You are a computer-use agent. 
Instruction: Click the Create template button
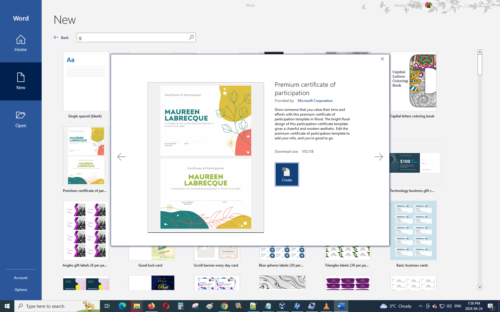pyautogui.click(x=287, y=174)
